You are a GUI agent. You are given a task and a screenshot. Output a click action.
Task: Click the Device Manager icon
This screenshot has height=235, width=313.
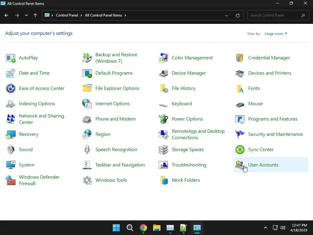pyautogui.click(x=164, y=73)
